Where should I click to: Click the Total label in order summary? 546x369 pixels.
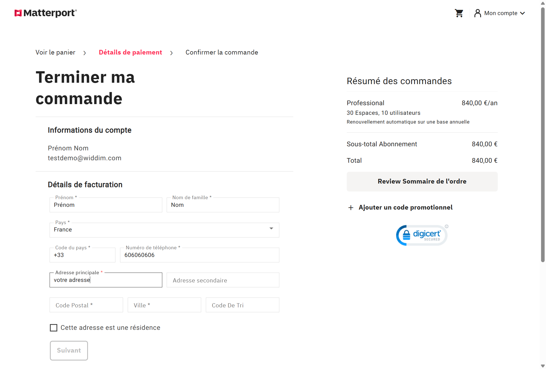click(354, 161)
